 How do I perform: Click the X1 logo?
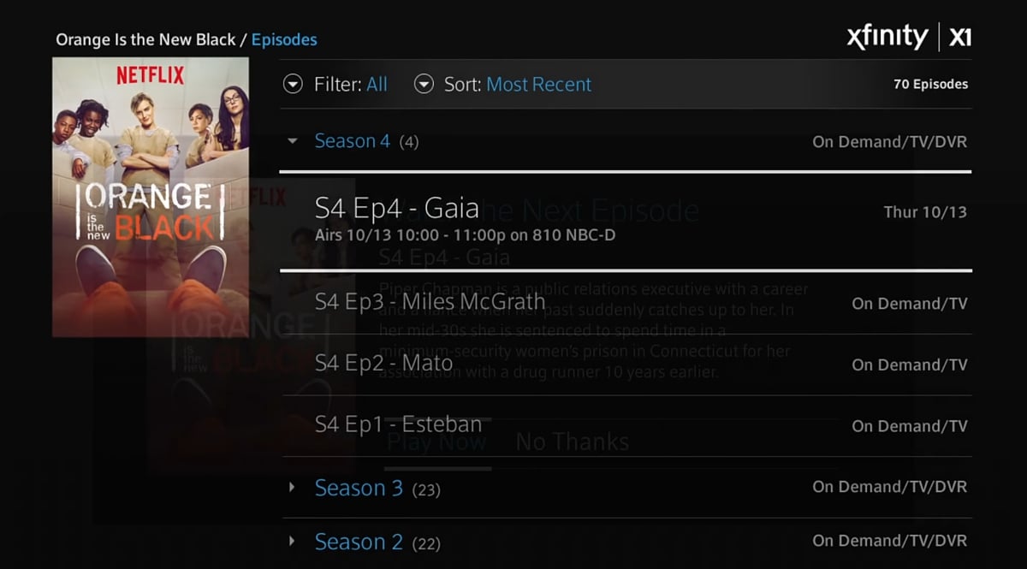[960, 36]
